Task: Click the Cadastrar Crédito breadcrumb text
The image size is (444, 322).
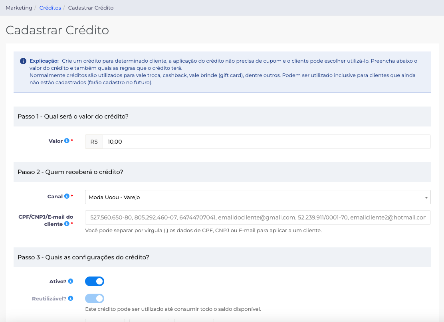Action: pos(91,8)
